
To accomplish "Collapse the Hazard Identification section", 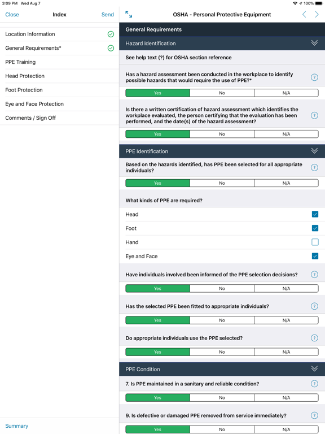I will pos(314,43).
